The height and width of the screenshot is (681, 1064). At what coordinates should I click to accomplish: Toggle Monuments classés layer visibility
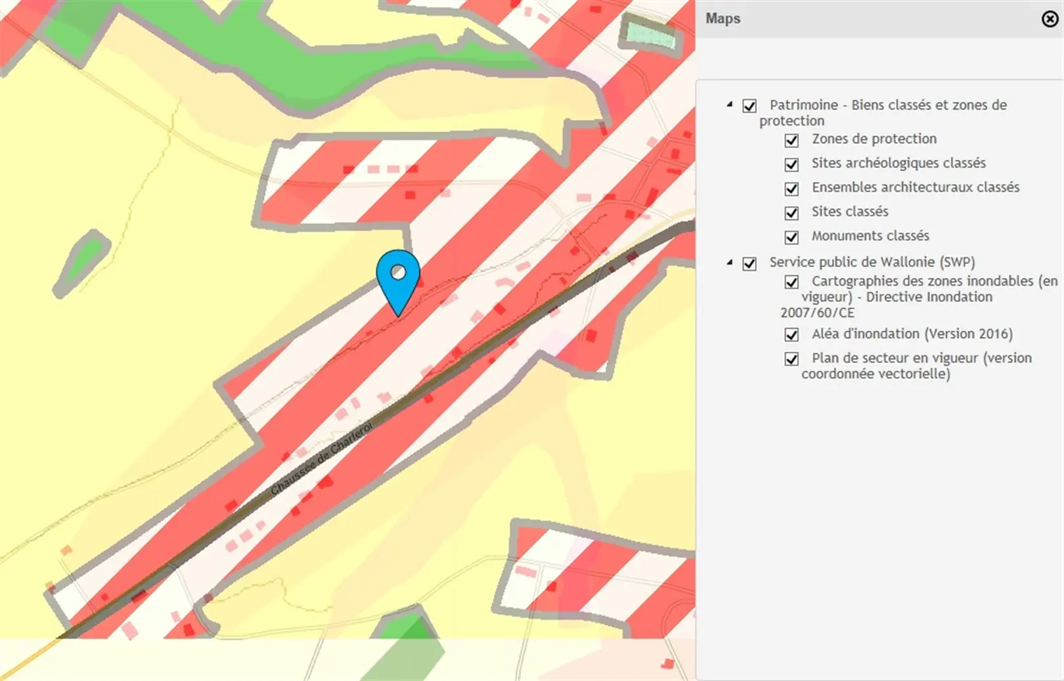(x=791, y=237)
